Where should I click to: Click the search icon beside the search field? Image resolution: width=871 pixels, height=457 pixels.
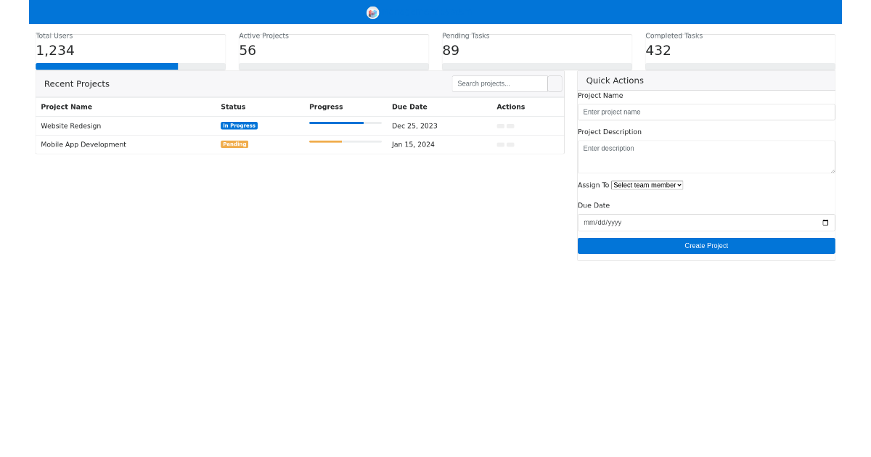click(x=555, y=83)
